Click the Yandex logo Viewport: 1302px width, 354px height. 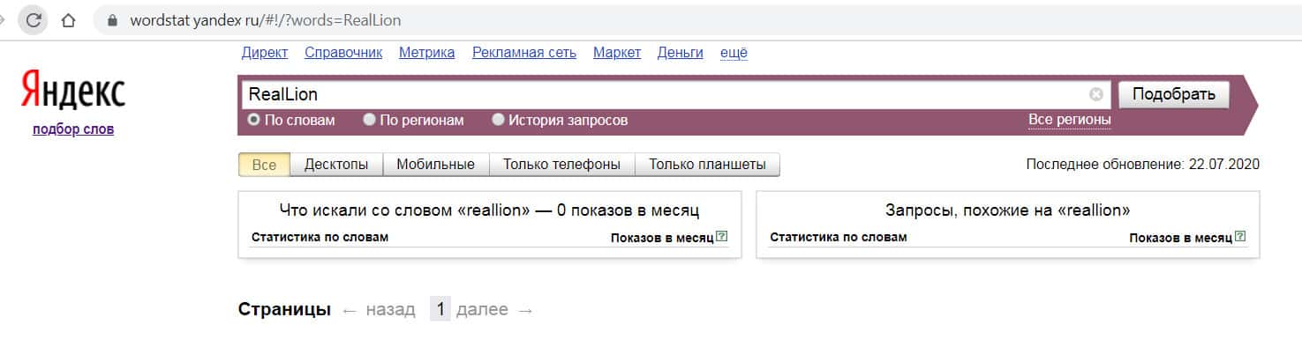73,90
